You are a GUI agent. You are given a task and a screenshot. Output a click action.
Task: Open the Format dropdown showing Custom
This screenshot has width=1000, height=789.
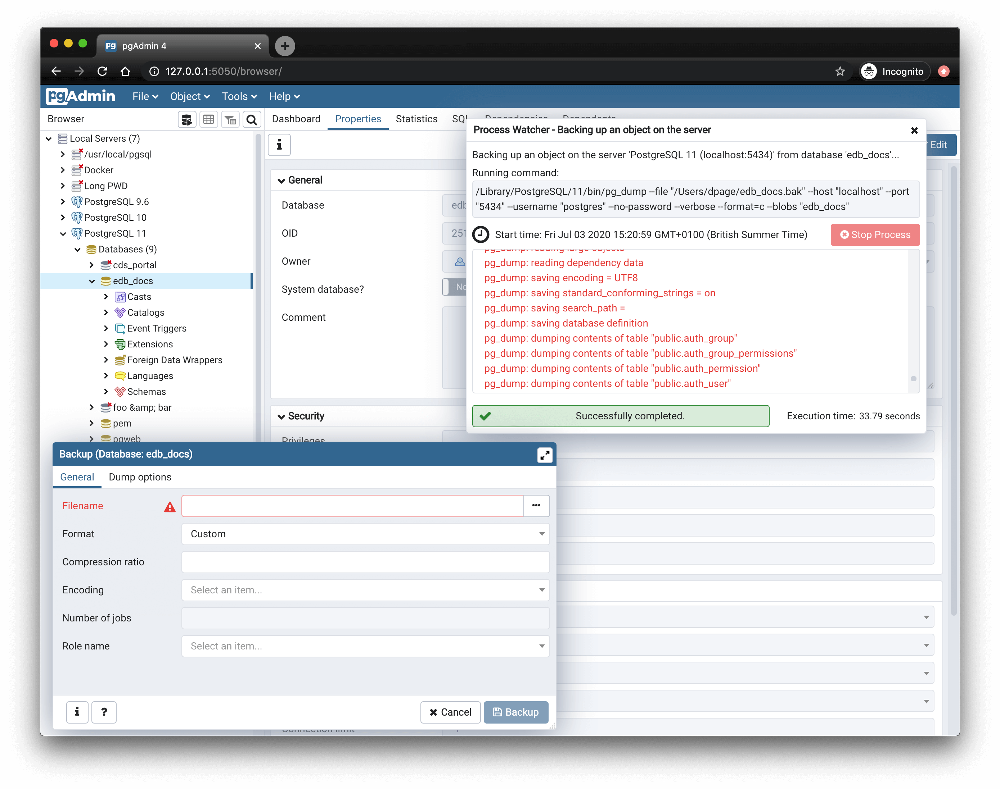click(365, 534)
